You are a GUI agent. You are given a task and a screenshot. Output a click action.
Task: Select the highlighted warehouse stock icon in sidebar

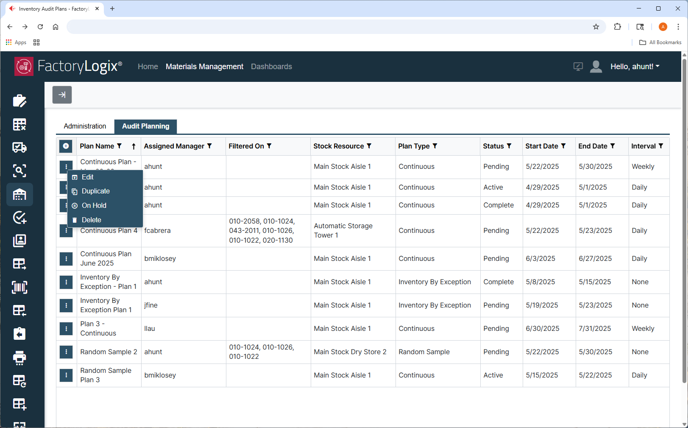tap(19, 194)
